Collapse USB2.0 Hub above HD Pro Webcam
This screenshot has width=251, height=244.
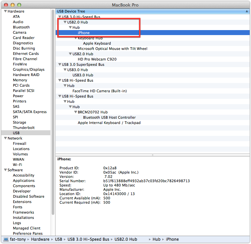coord(70,54)
